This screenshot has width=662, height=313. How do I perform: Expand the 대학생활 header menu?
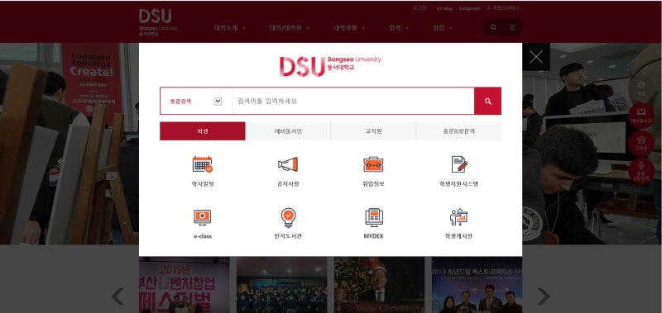[349, 28]
